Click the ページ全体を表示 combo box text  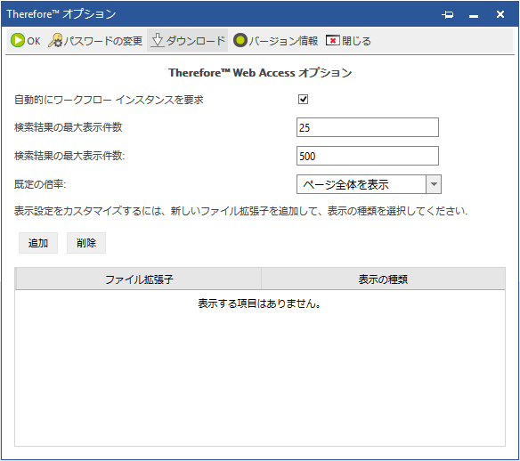pos(345,184)
